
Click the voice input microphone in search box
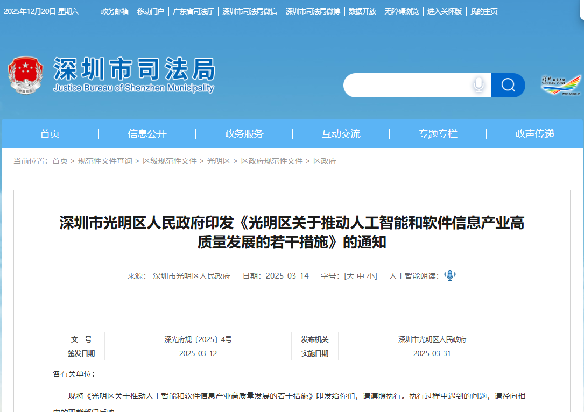[478, 85]
